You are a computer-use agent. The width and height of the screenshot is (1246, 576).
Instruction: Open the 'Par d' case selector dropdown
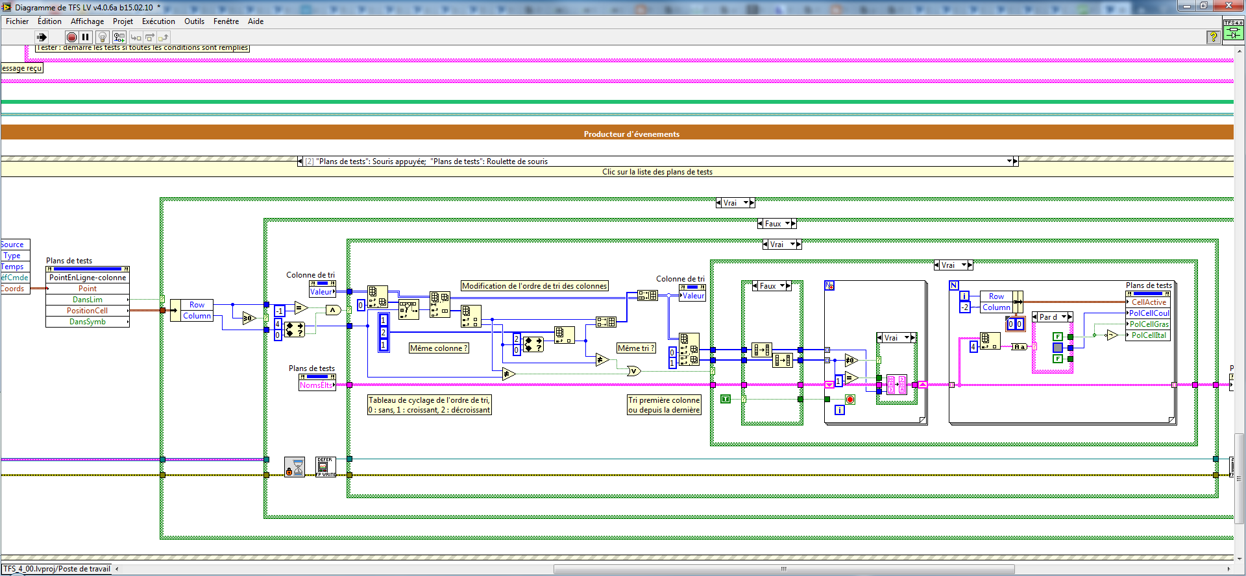pyautogui.click(x=1064, y=317)
